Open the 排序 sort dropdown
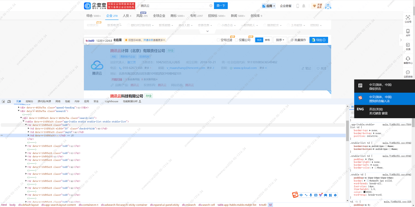 tap(279, 40)
